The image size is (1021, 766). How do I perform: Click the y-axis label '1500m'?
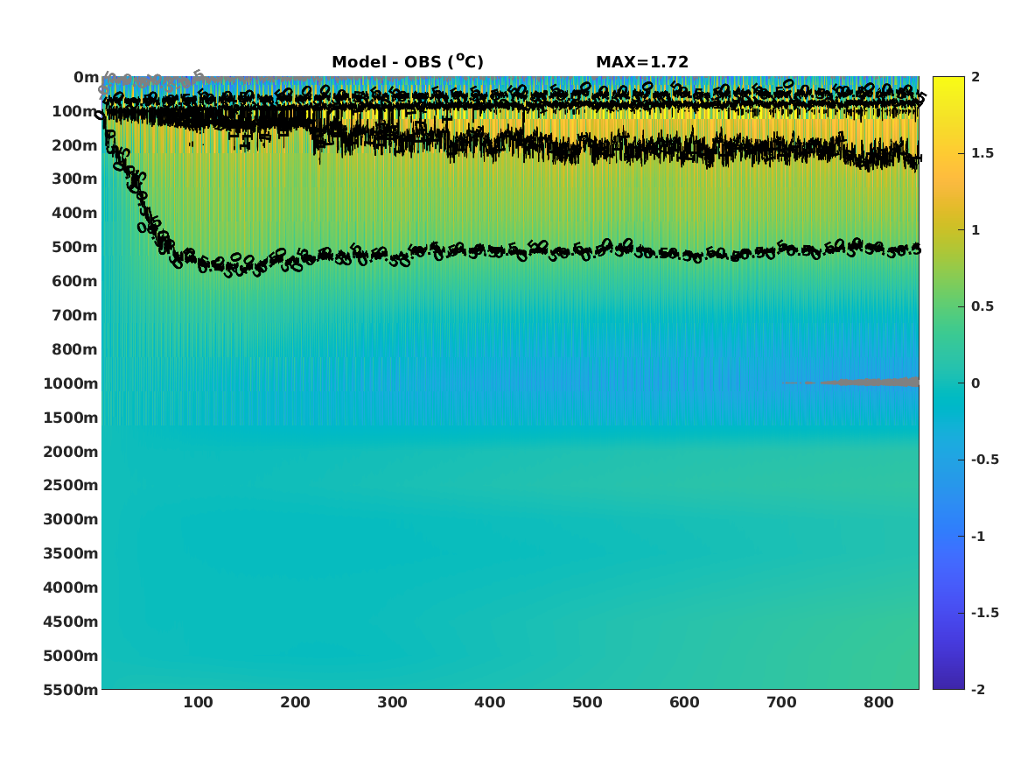tap(71, 418)
